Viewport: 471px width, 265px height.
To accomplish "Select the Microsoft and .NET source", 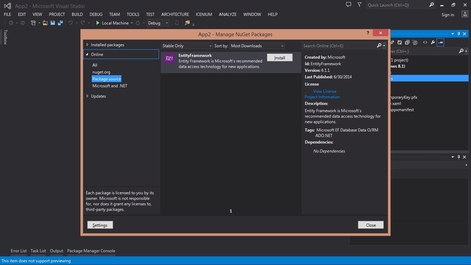I will tap(110, 86).
